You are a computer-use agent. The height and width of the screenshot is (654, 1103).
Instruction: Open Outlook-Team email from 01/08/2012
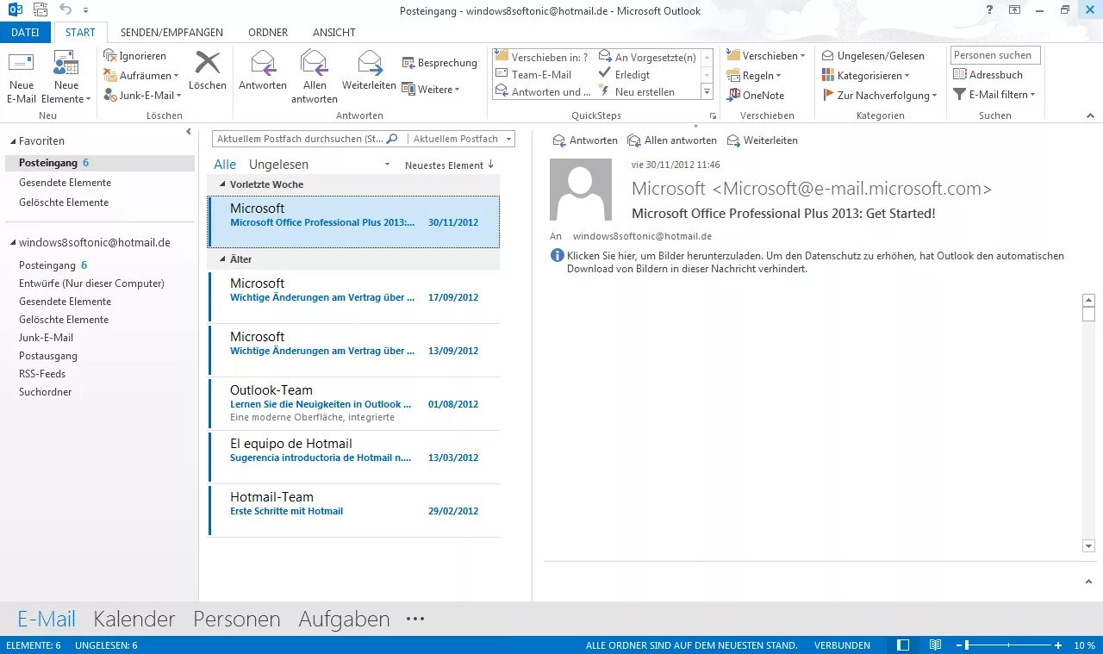pyautogui.click(x=354, y=403)
